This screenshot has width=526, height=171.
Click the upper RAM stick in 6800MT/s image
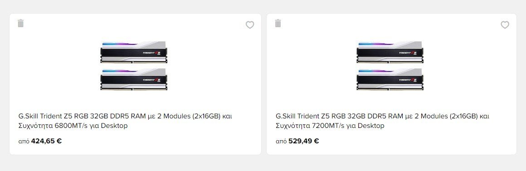[134, 52]
